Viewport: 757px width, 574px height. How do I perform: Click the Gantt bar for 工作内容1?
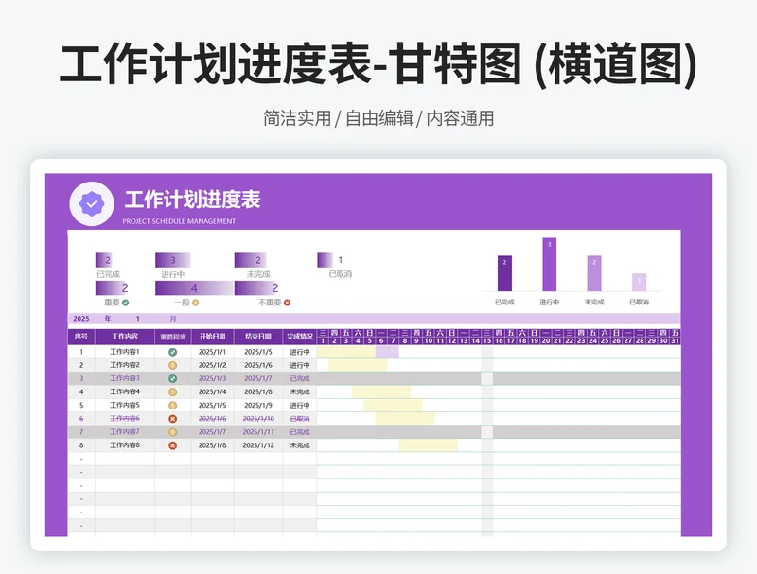click(358, 352)
